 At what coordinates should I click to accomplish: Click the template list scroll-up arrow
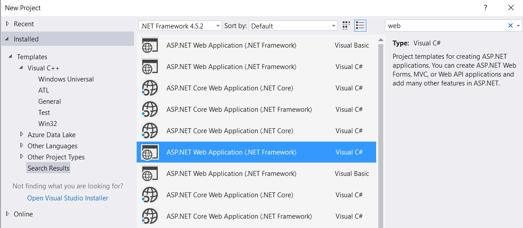(x=381, y=40)
